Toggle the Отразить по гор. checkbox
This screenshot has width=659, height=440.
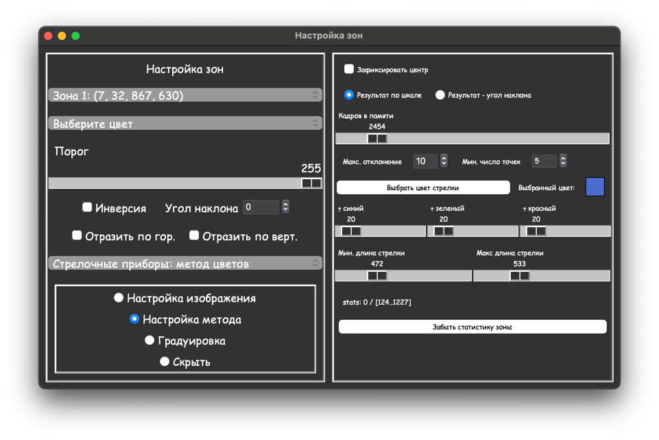point(77,235)
